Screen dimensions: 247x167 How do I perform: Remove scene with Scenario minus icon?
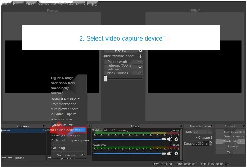tap(10, 158)
